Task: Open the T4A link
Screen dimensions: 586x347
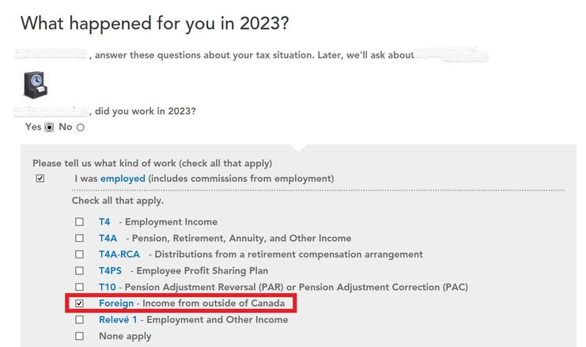Action: (x=108, y=238)
